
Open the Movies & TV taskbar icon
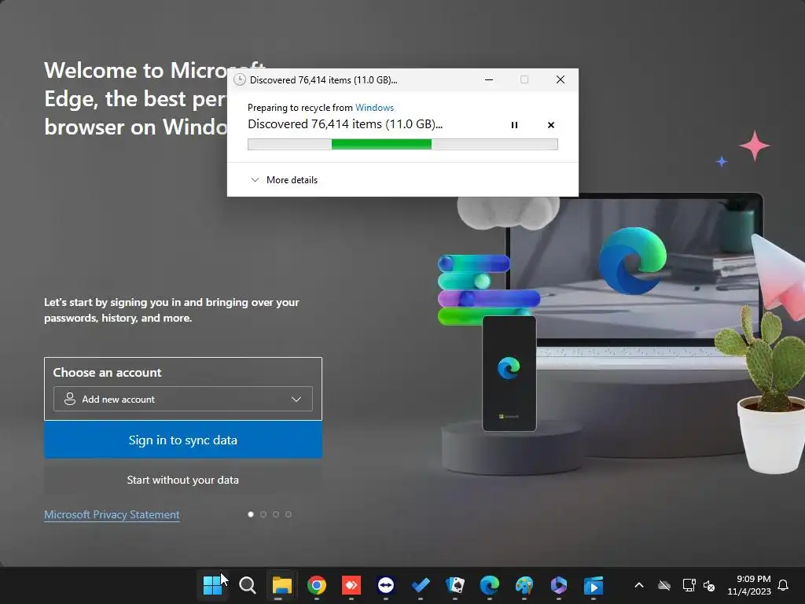click(594, 585)
